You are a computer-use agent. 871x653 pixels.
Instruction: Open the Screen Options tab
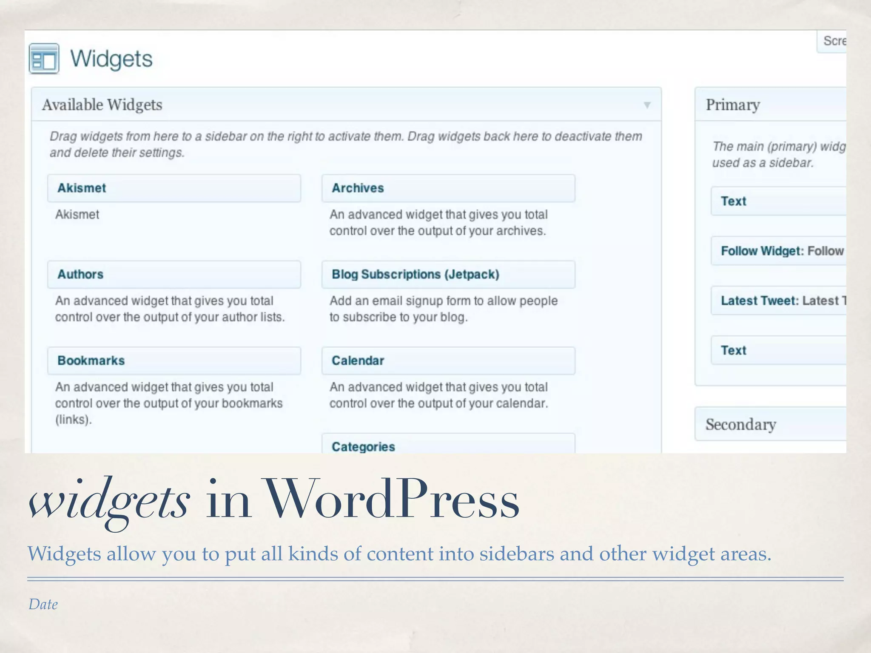(x=832, y=41)
